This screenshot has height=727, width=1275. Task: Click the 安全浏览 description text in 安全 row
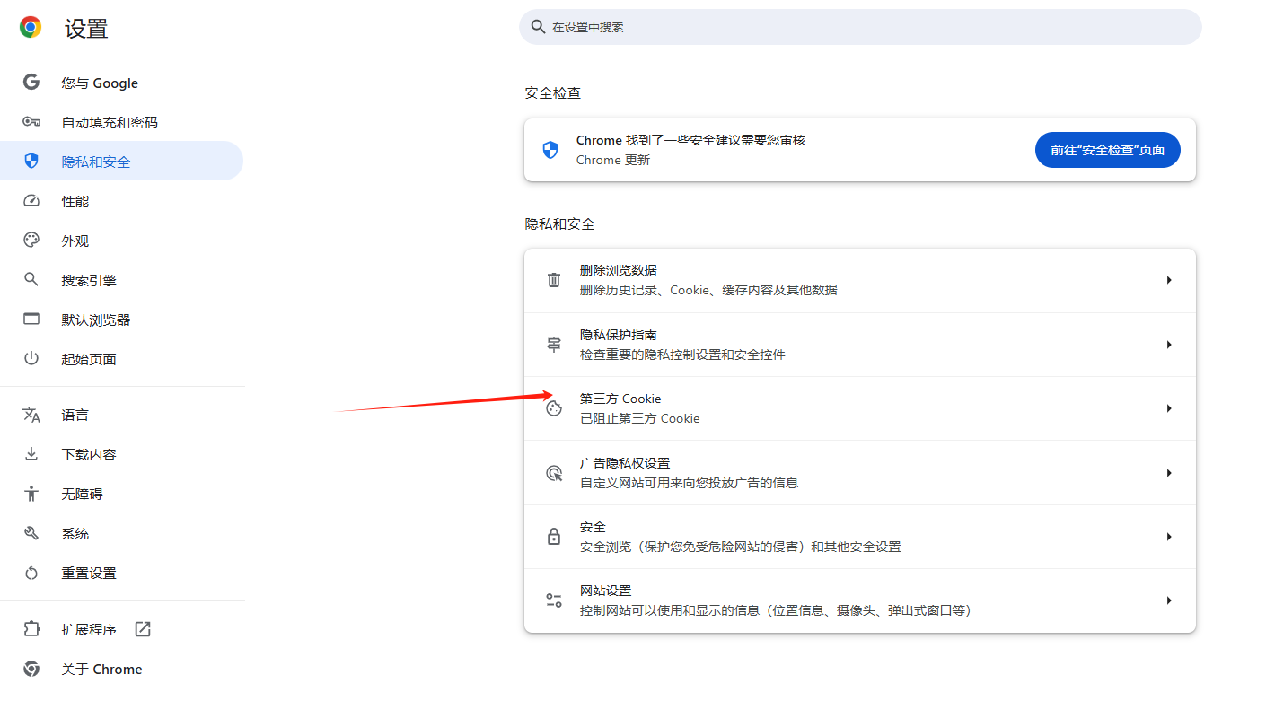tap(740, 547)
